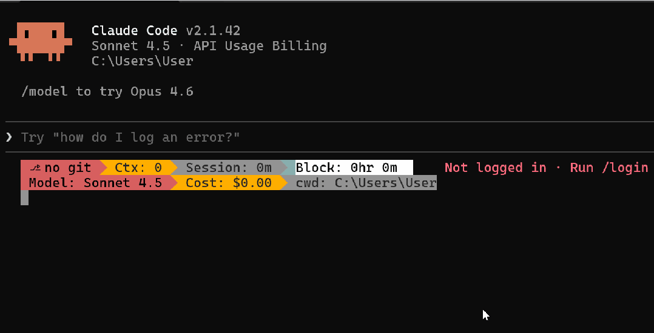Click the "/login" command text
Screen dimensions: 654x333
625,168
